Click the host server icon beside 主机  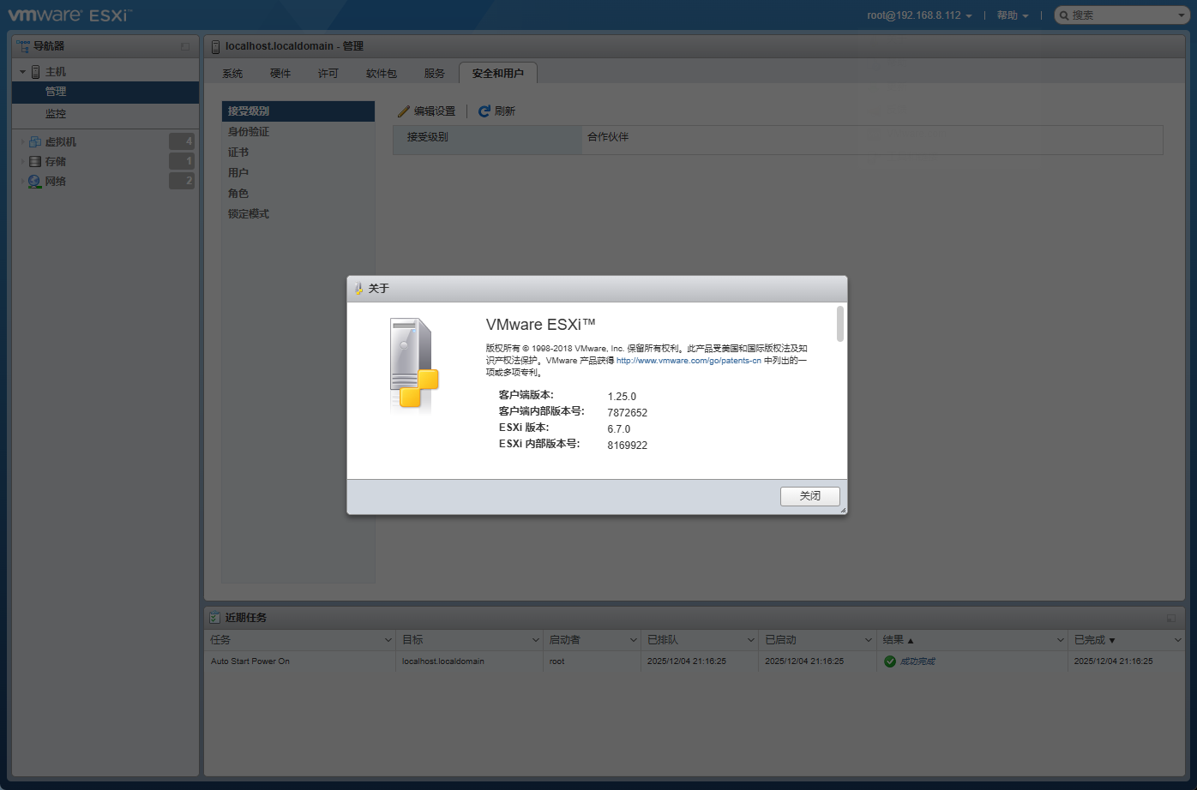(x=36, y=72)
